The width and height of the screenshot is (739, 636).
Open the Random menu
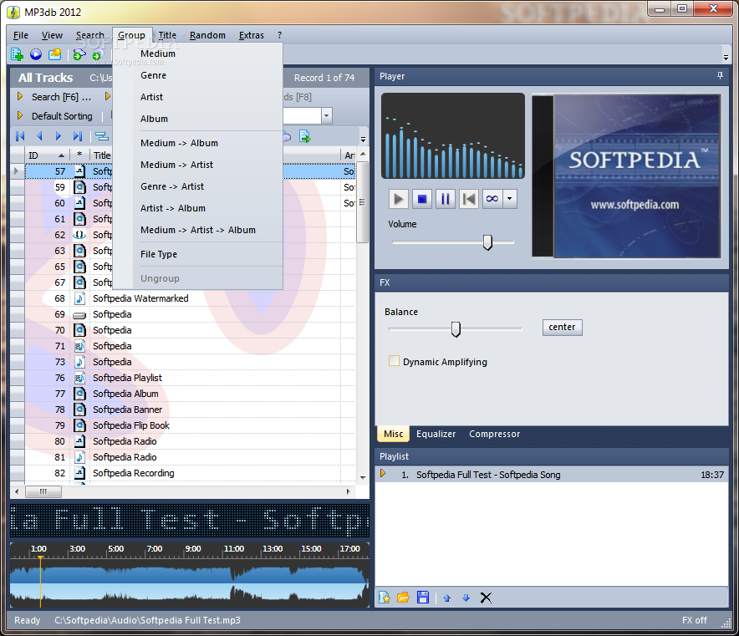(x=207, y=35)
